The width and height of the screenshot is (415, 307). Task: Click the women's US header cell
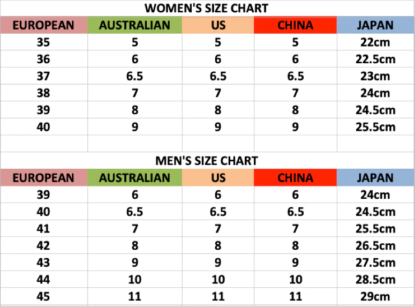[x=218, y=25]
